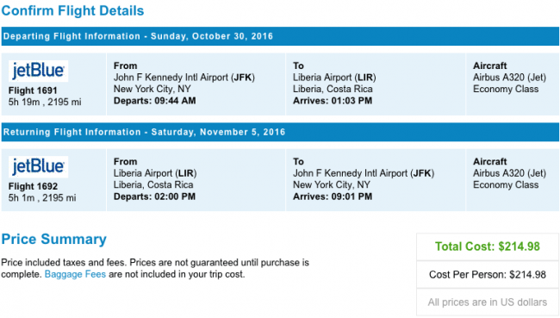The height and width of the screenshot is (318, 560).
Task: Click the All prices are in US dollars note
Action: 488,302
